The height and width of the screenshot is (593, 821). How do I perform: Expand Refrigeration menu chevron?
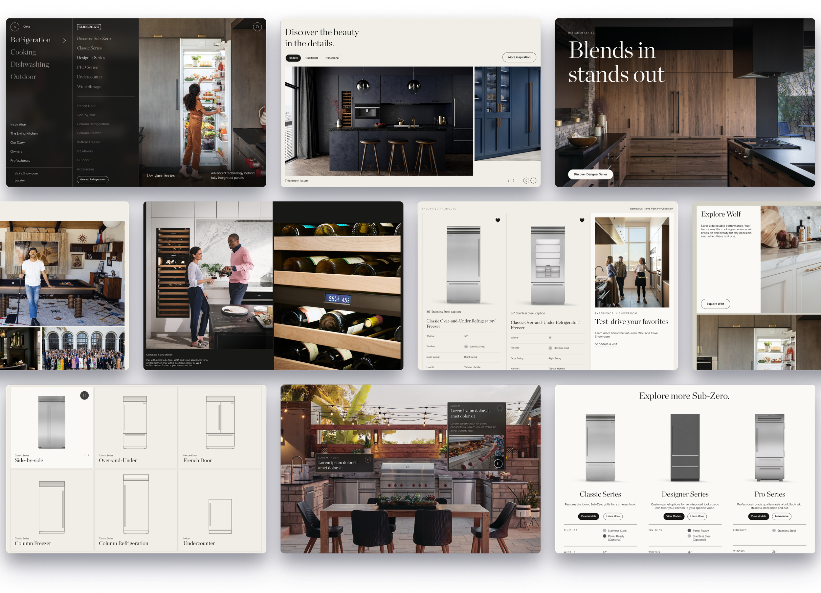click(x=65, y=40)
